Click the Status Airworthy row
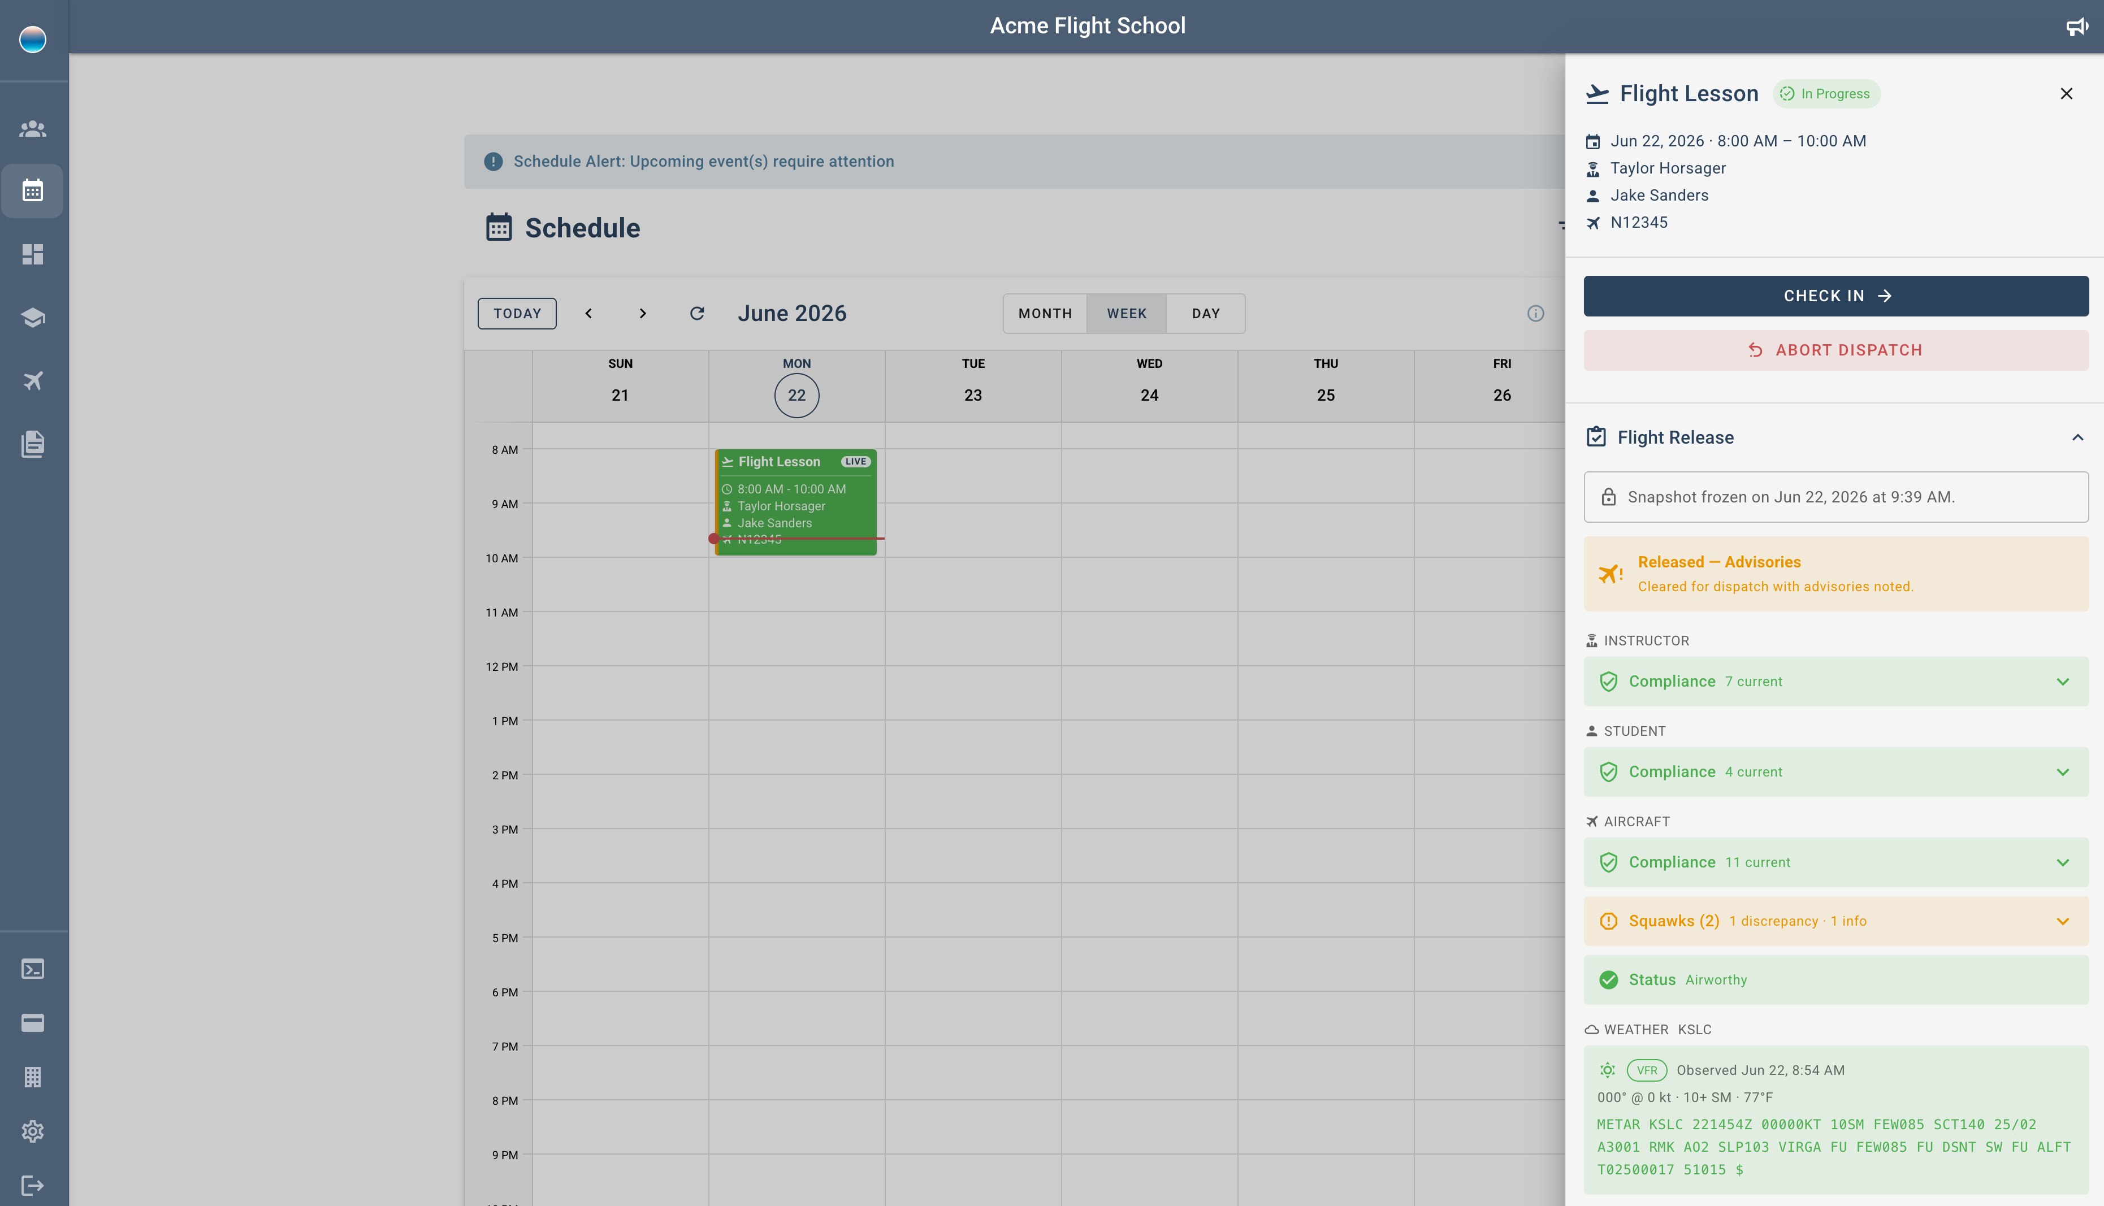 (1835, 980)
